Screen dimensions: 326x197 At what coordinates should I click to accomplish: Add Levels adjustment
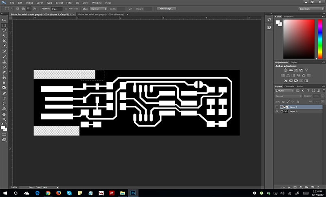[291, 70]
